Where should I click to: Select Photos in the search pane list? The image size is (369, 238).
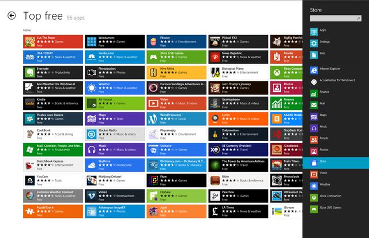(336, 151)
